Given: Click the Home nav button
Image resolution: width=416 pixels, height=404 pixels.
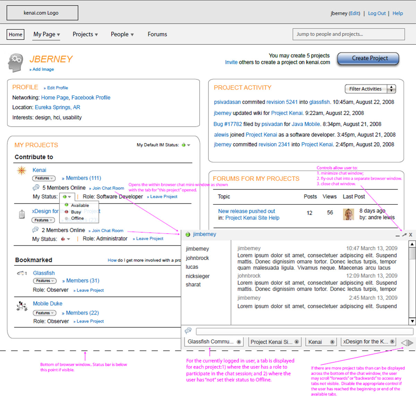Looking at the screenshot, I should 16,34.
